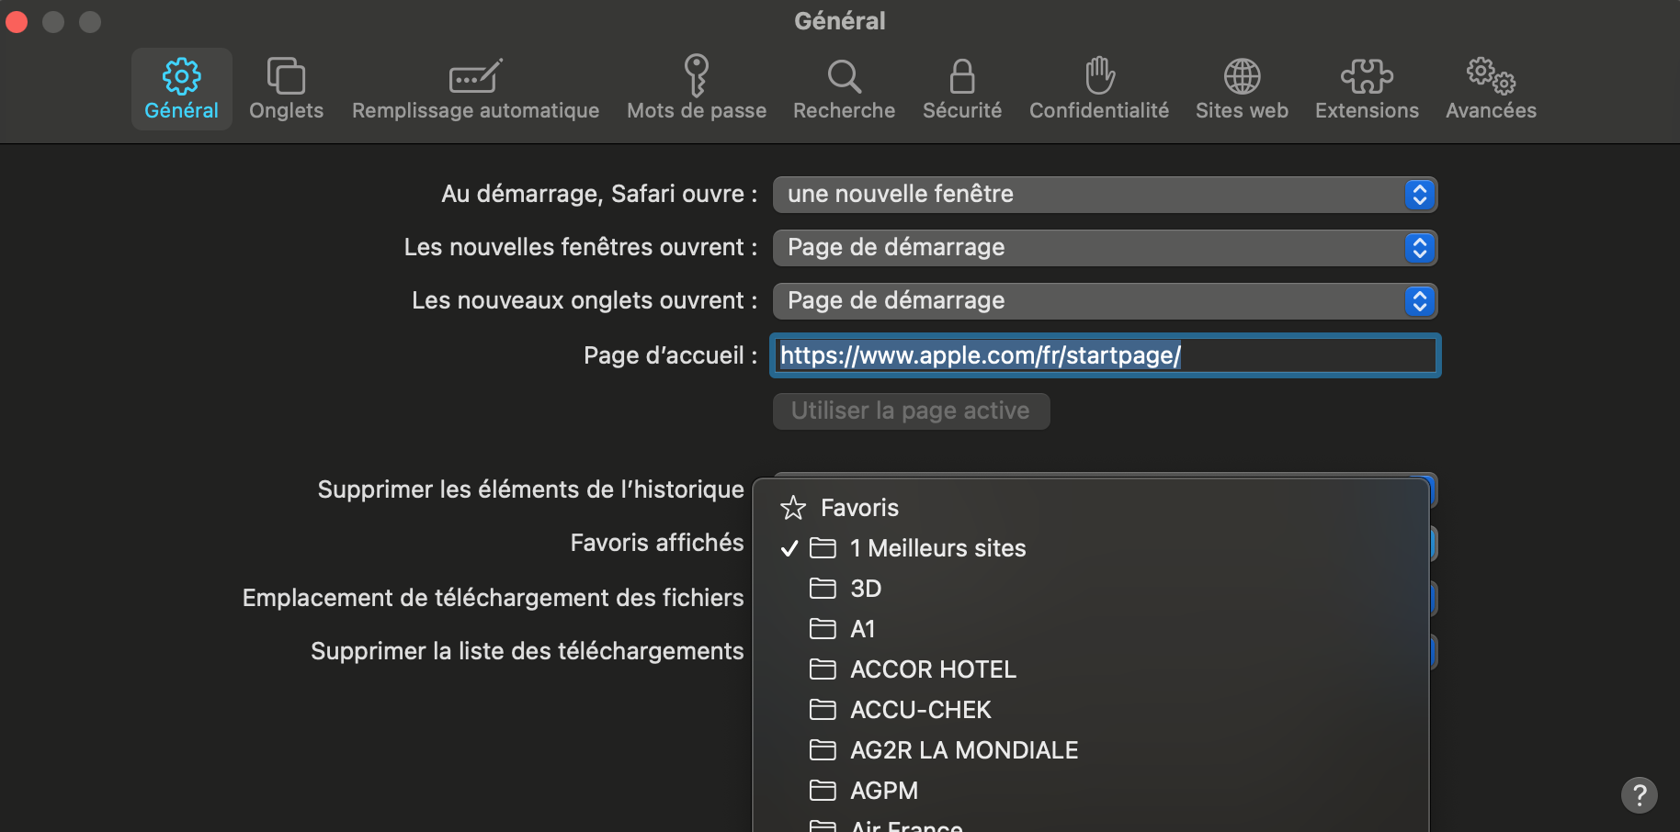Viewport: 1680px width, 832px height.
Task: Open the Avancées gears pane
Action: pos(1491,89)
